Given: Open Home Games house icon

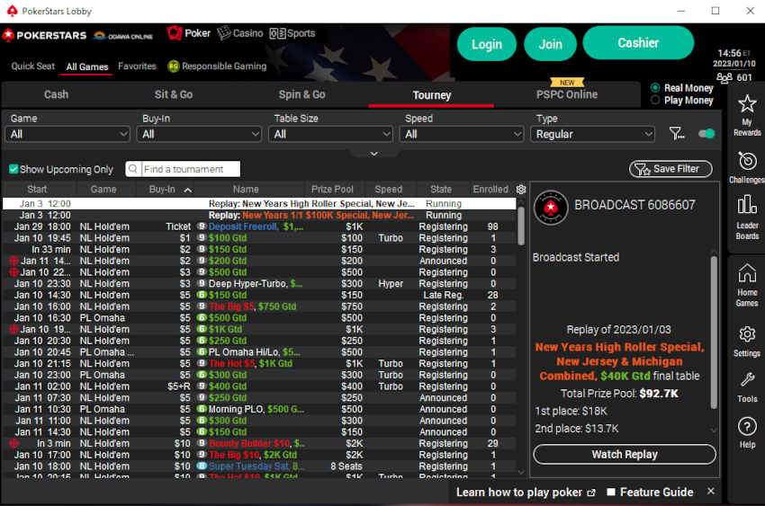Looking at the screenshot, I should tap(747, 273).
